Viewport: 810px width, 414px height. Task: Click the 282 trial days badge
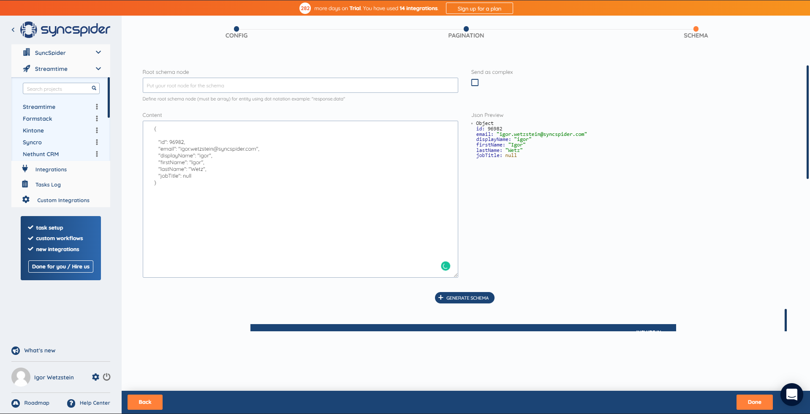(305, 8)
